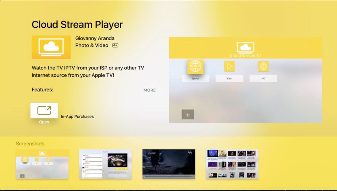This screenshot has height=191, width=337.
Task: Open second screenshot with channel list
Action: pyautogui.click(x=106, y=164)
